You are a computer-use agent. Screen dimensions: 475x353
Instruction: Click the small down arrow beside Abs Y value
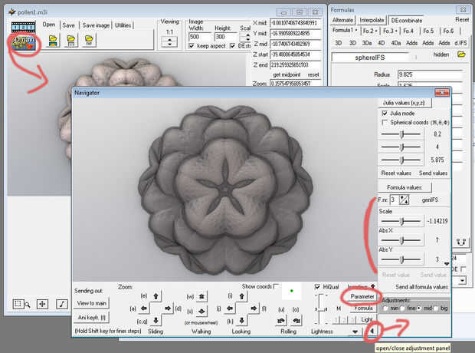coord(447,264)
